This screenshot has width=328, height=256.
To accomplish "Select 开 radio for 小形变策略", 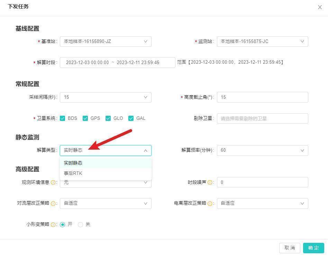I will [63, 224].
